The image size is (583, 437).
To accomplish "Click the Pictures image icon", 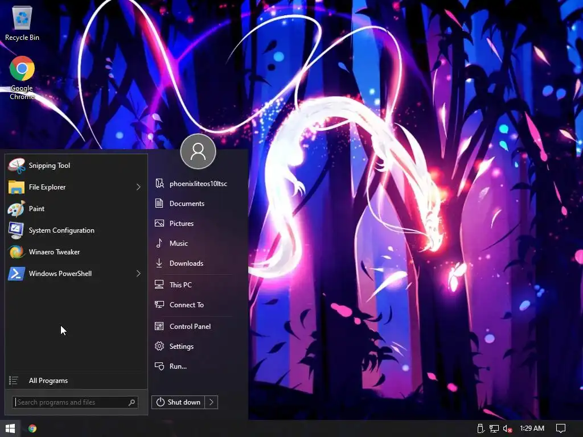I will point(159,223).
